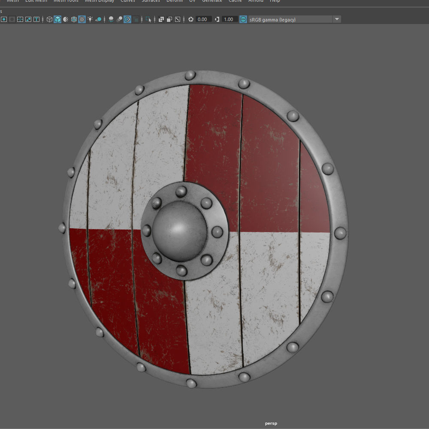The height and width of the screenshot is (429, 429).
Task: Click the persp camera label
Action: [x=271, y=423]
